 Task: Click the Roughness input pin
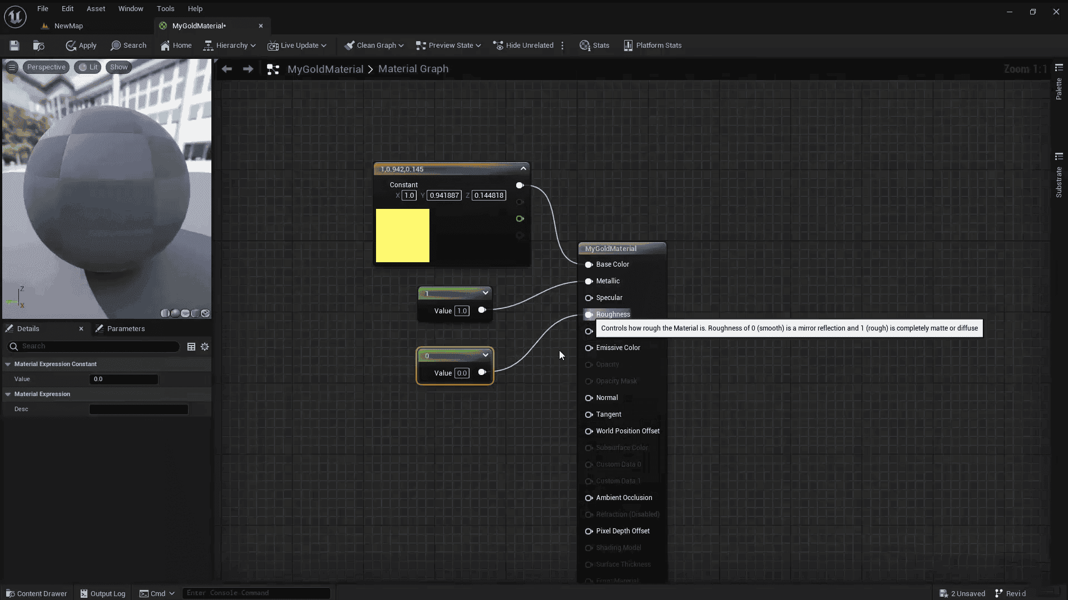589,314
